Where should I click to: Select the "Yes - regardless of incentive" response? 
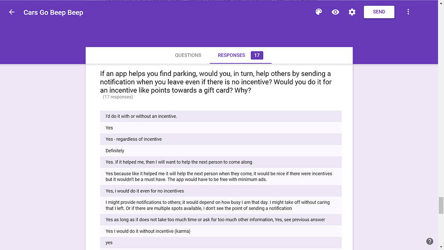pos(221,139)
